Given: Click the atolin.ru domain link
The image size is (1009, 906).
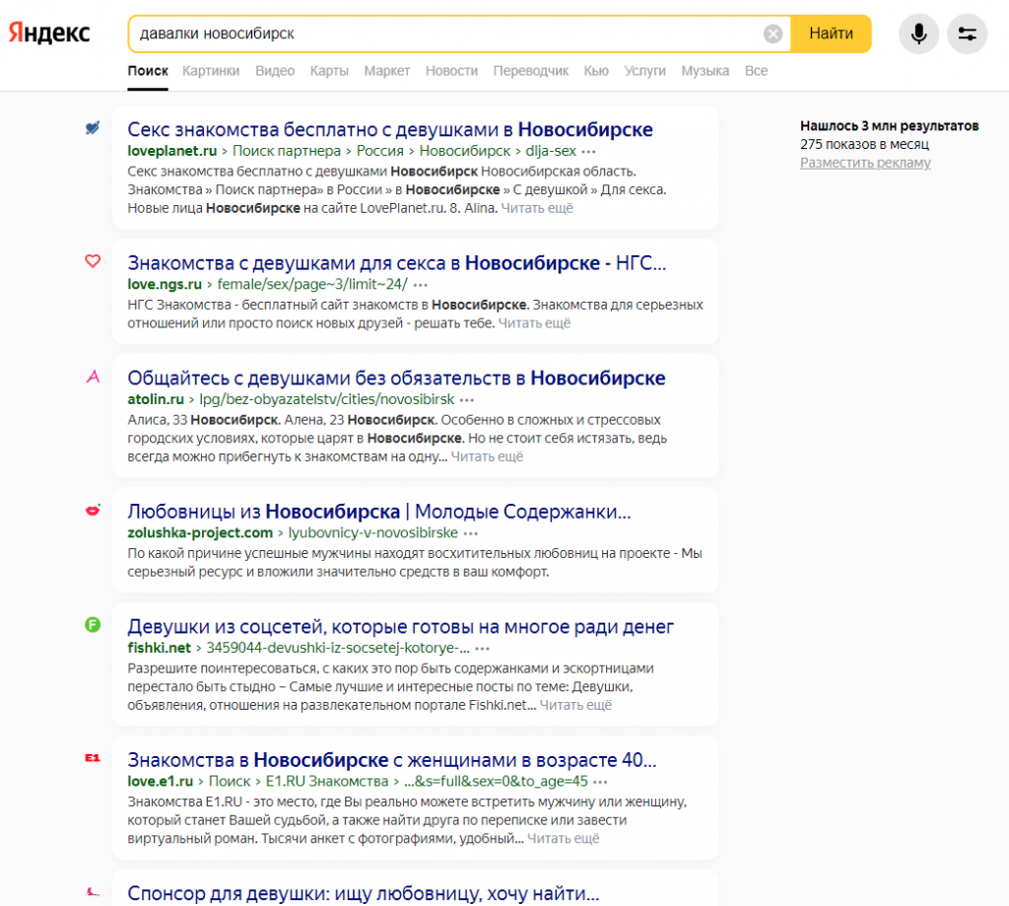Looking at the screenshot, I should click(x=156, y=400).
